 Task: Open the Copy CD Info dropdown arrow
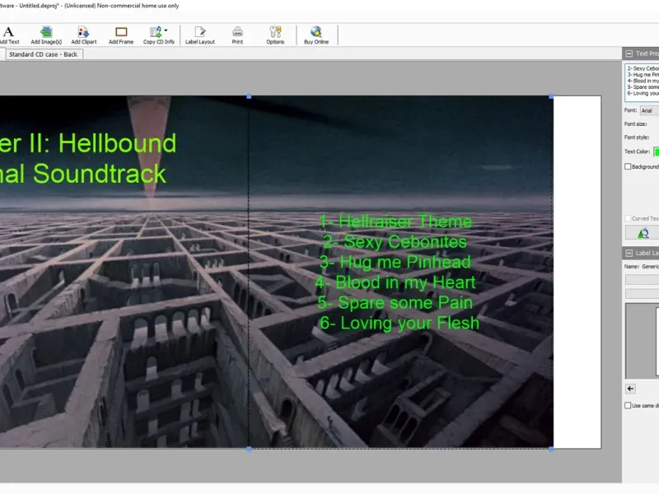166,30
